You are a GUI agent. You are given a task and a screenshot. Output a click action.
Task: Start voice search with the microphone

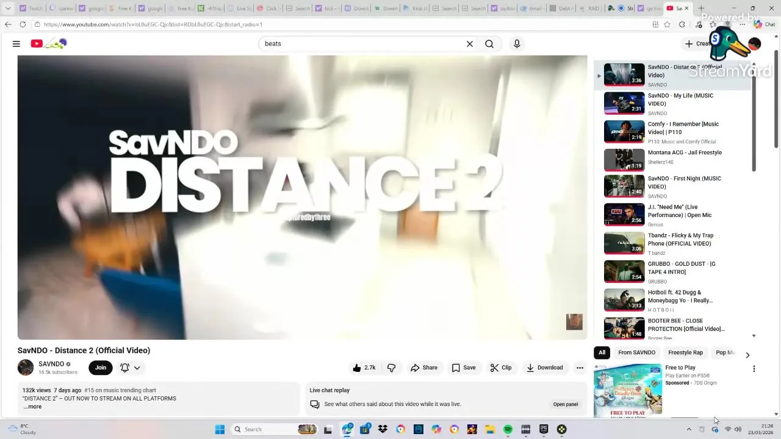tap(517, 44)
